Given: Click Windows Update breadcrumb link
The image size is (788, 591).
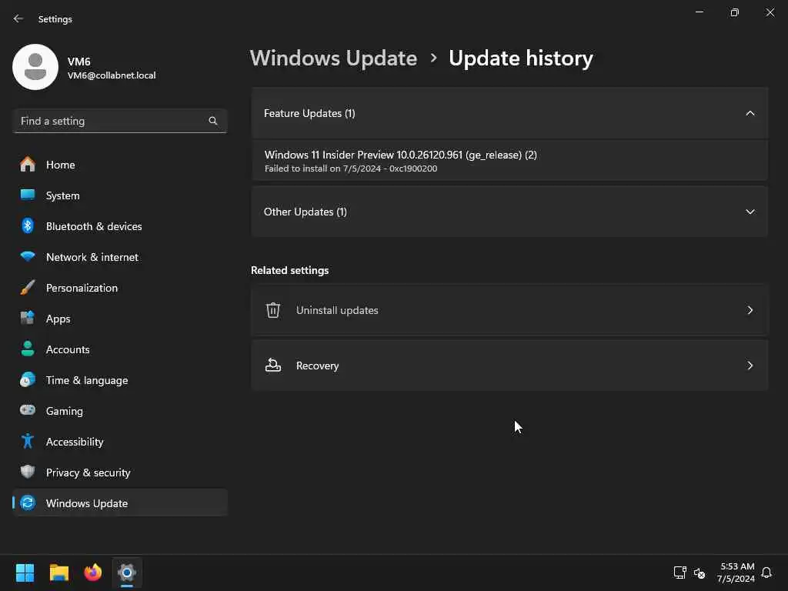Looking at the screenshot, I should click(x=334, y=58).
